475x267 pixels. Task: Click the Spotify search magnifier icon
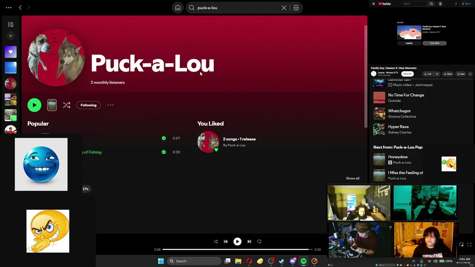point(191,8)
